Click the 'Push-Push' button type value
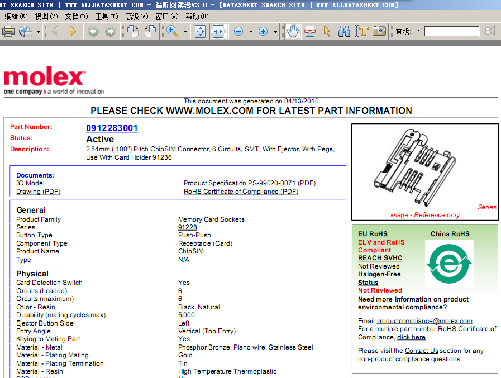 (194, 235)
